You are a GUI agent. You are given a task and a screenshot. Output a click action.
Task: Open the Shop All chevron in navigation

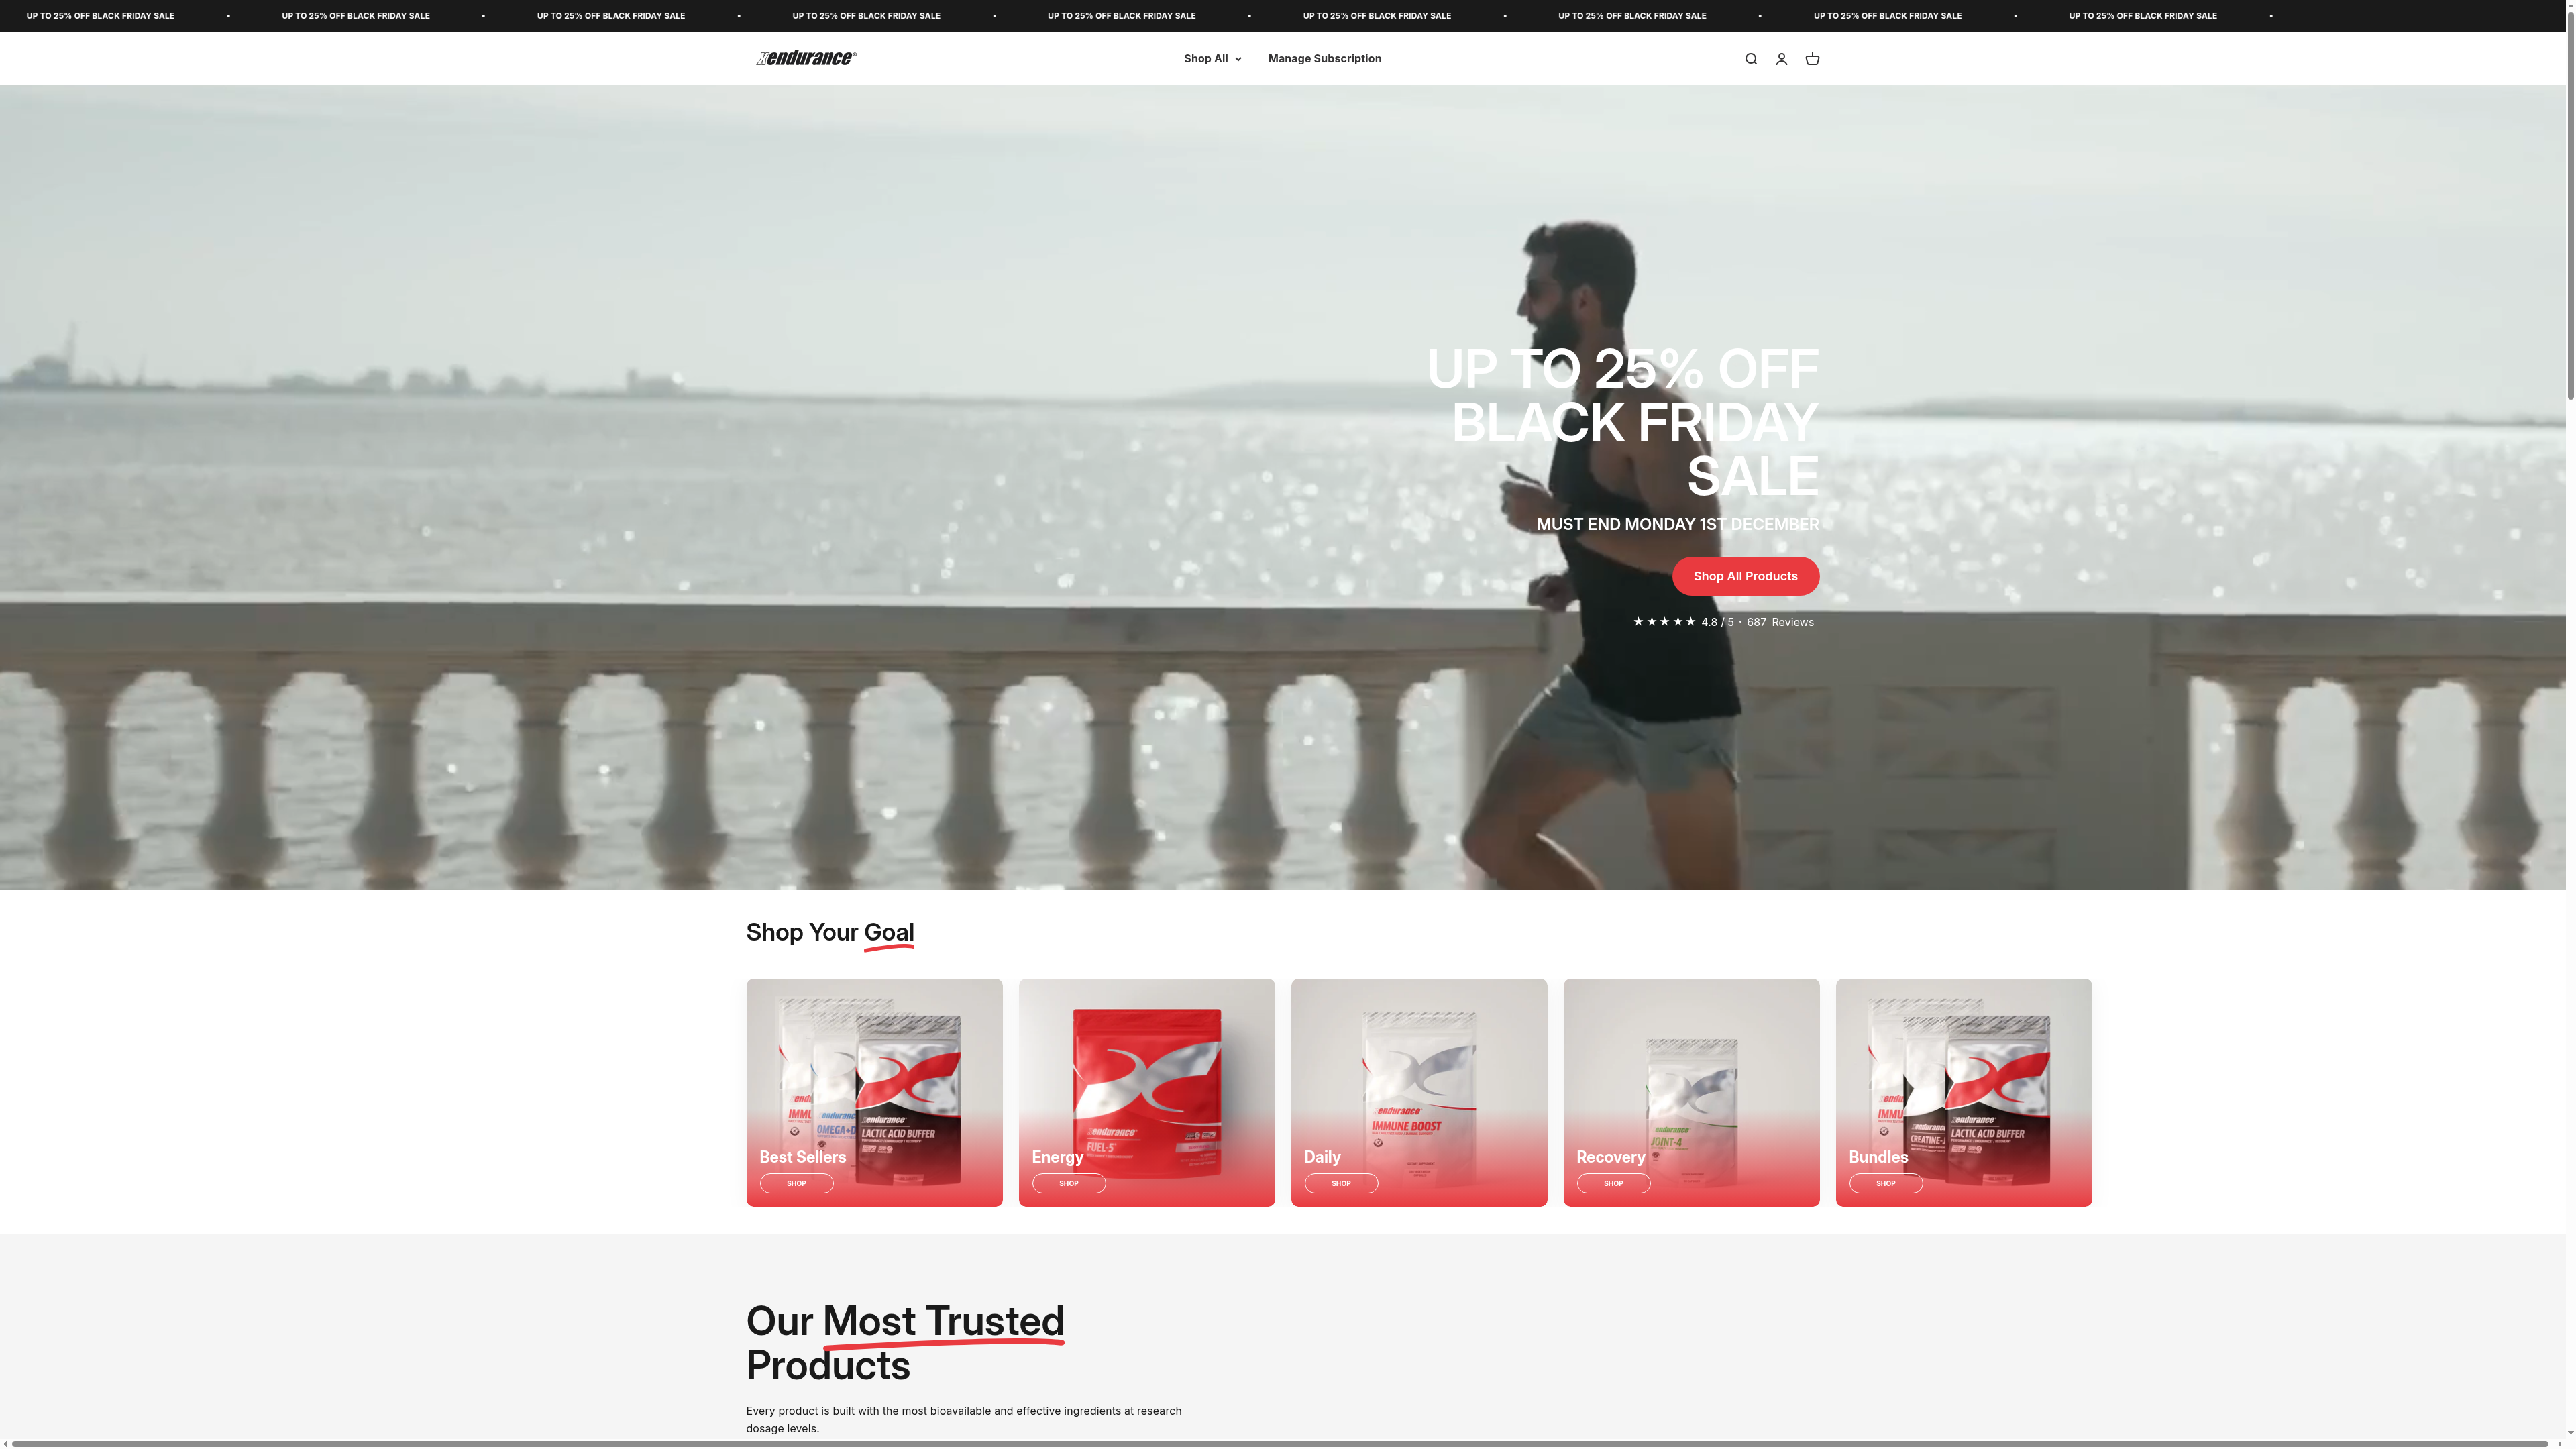[x=1238, y=58]
